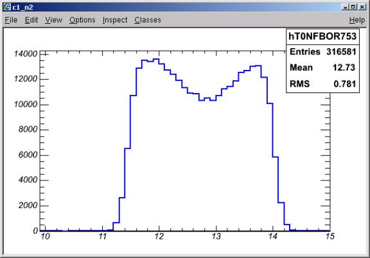370x258 pixels.
Task: Open the Edit menu
Action: [31, 20]
